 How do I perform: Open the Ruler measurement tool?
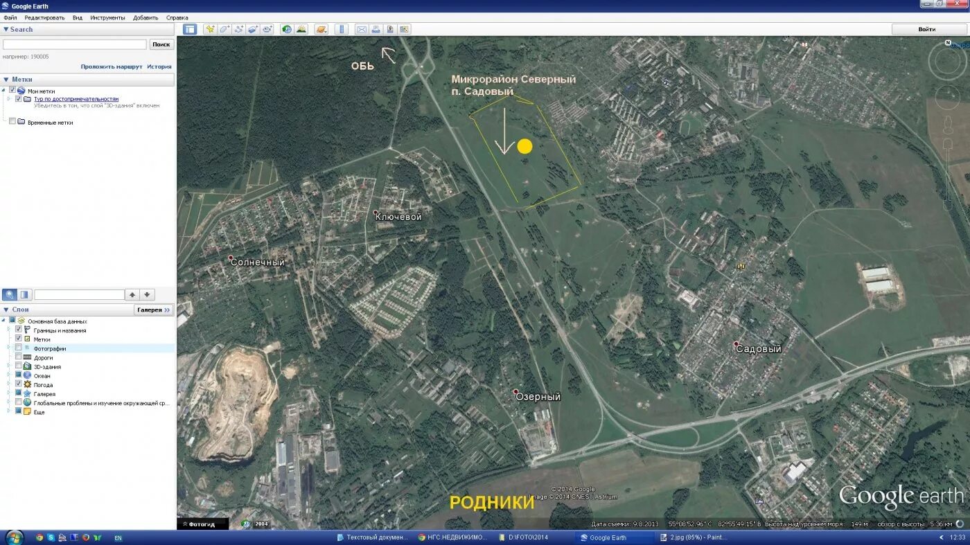(x=341, y=29)
